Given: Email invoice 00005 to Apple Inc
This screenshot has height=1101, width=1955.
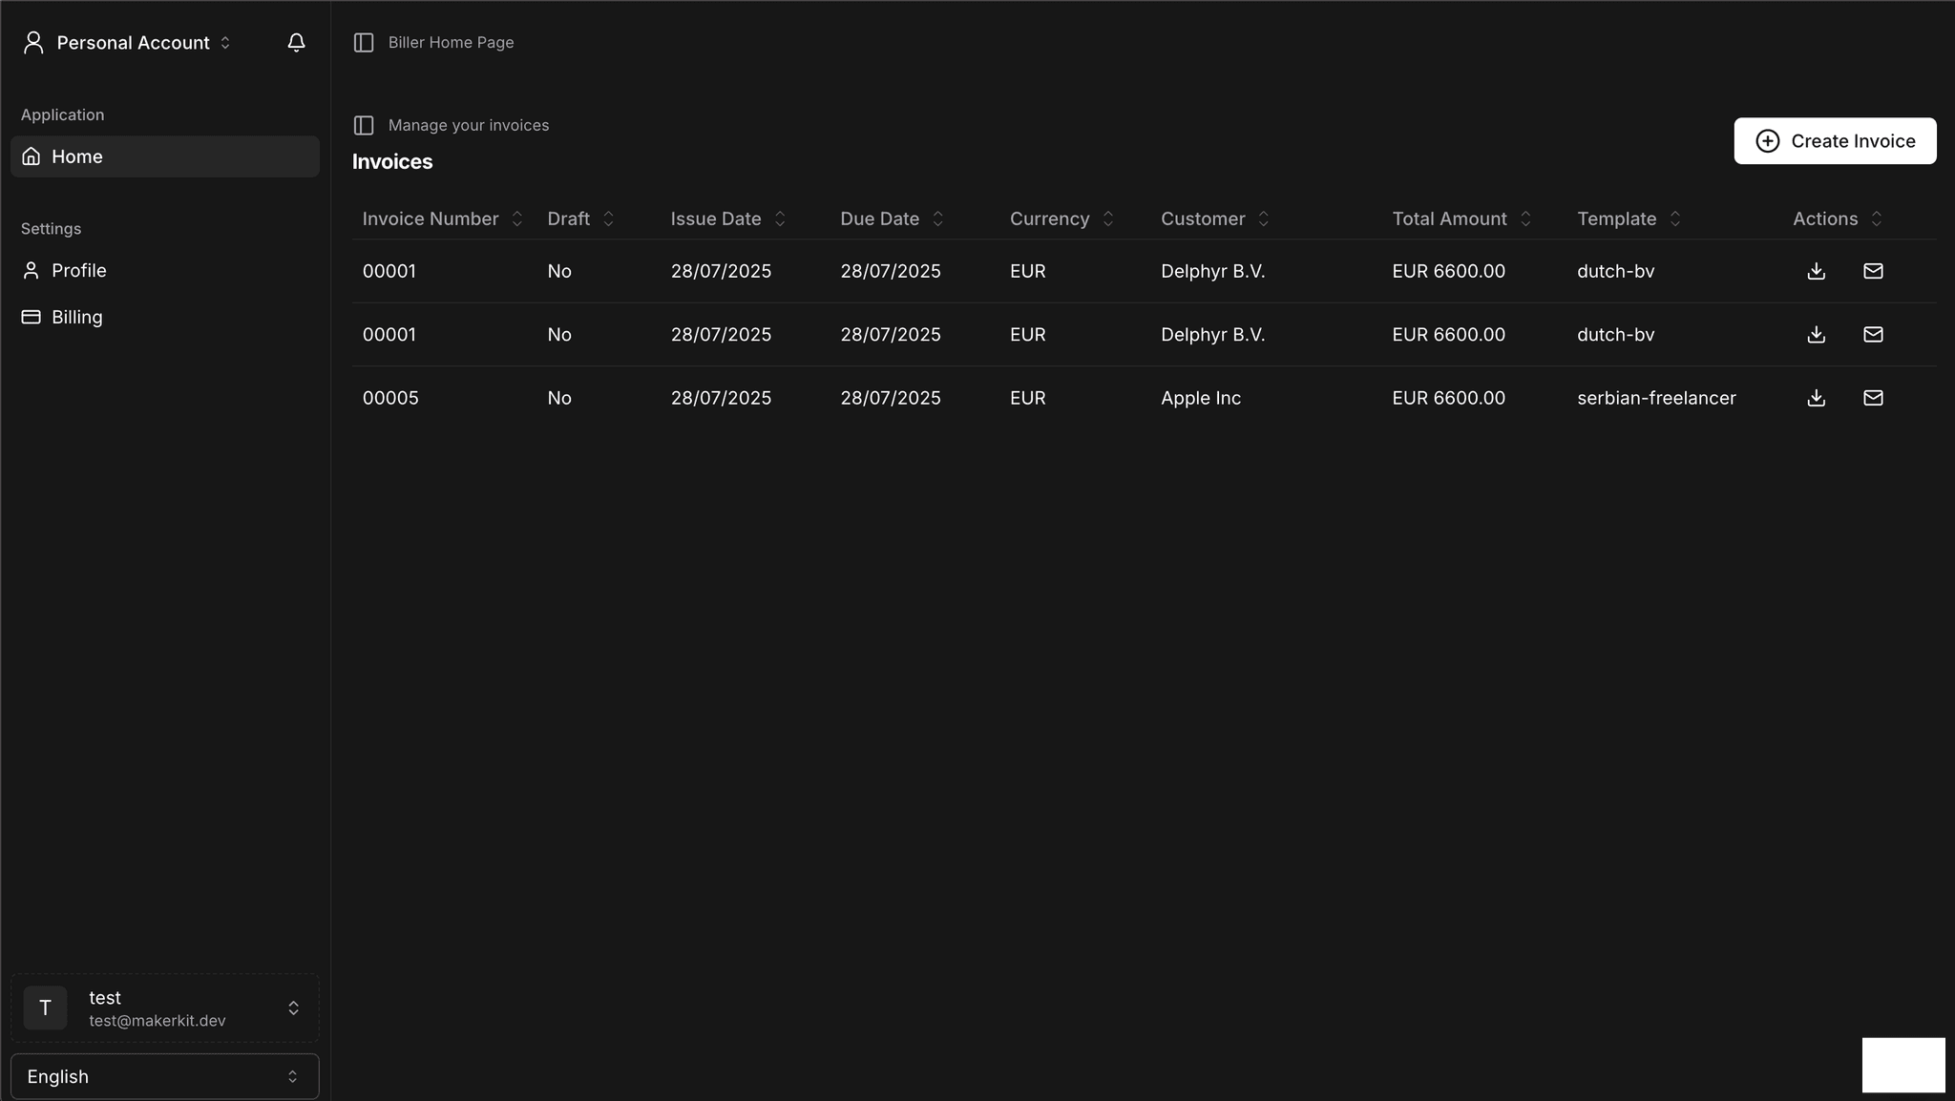Looking at the screenshot, I should (1872, 398).
